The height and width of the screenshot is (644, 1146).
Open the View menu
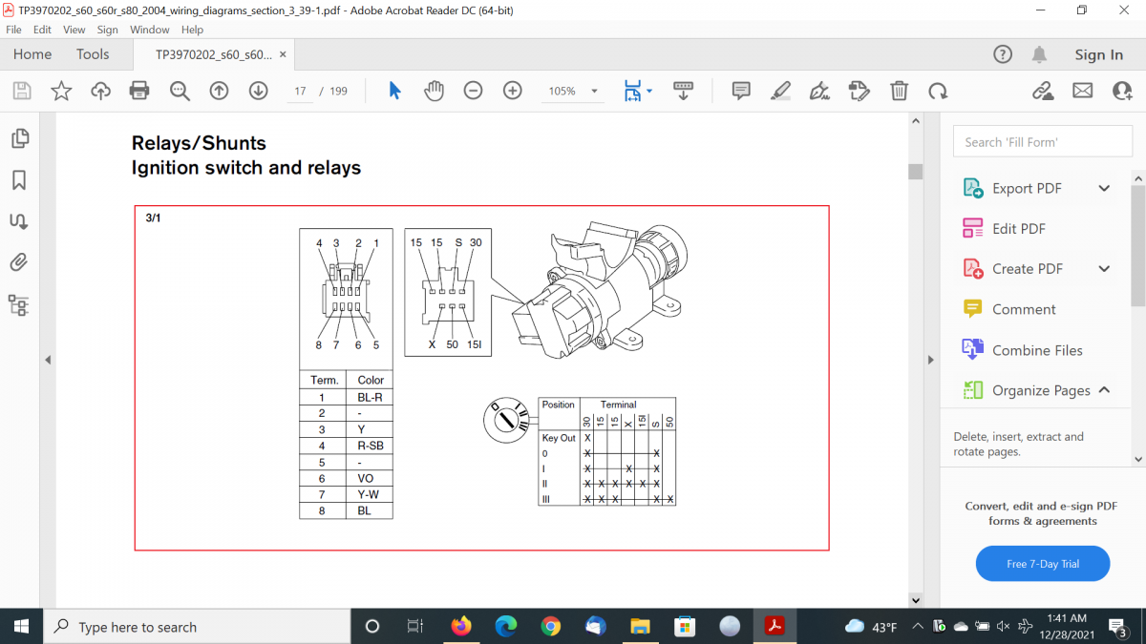pos(74,30)
